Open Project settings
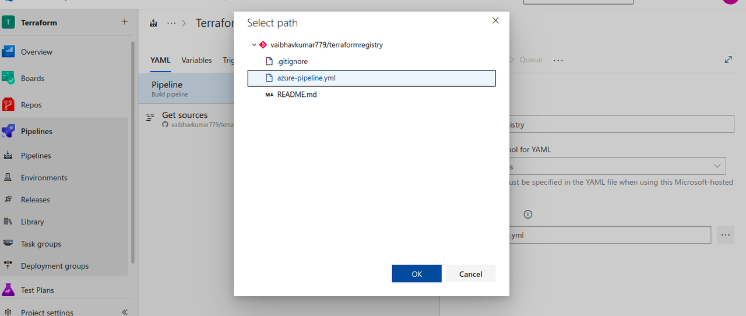The height and width of the screenshot is (316, 746). (x=47, y=312)
